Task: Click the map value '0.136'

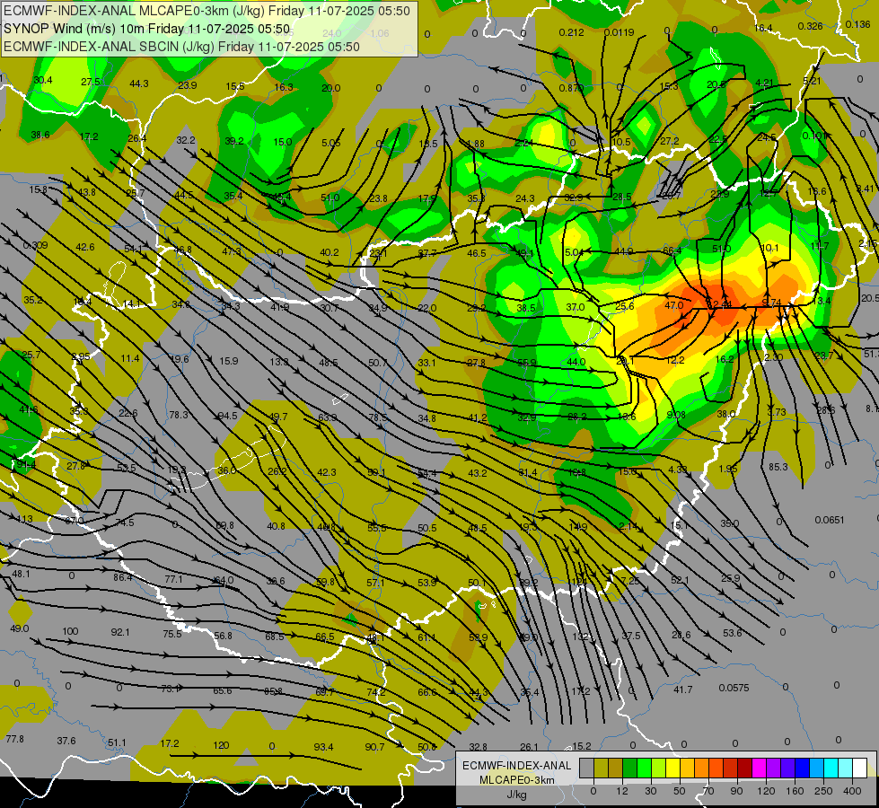Action: 857,24
